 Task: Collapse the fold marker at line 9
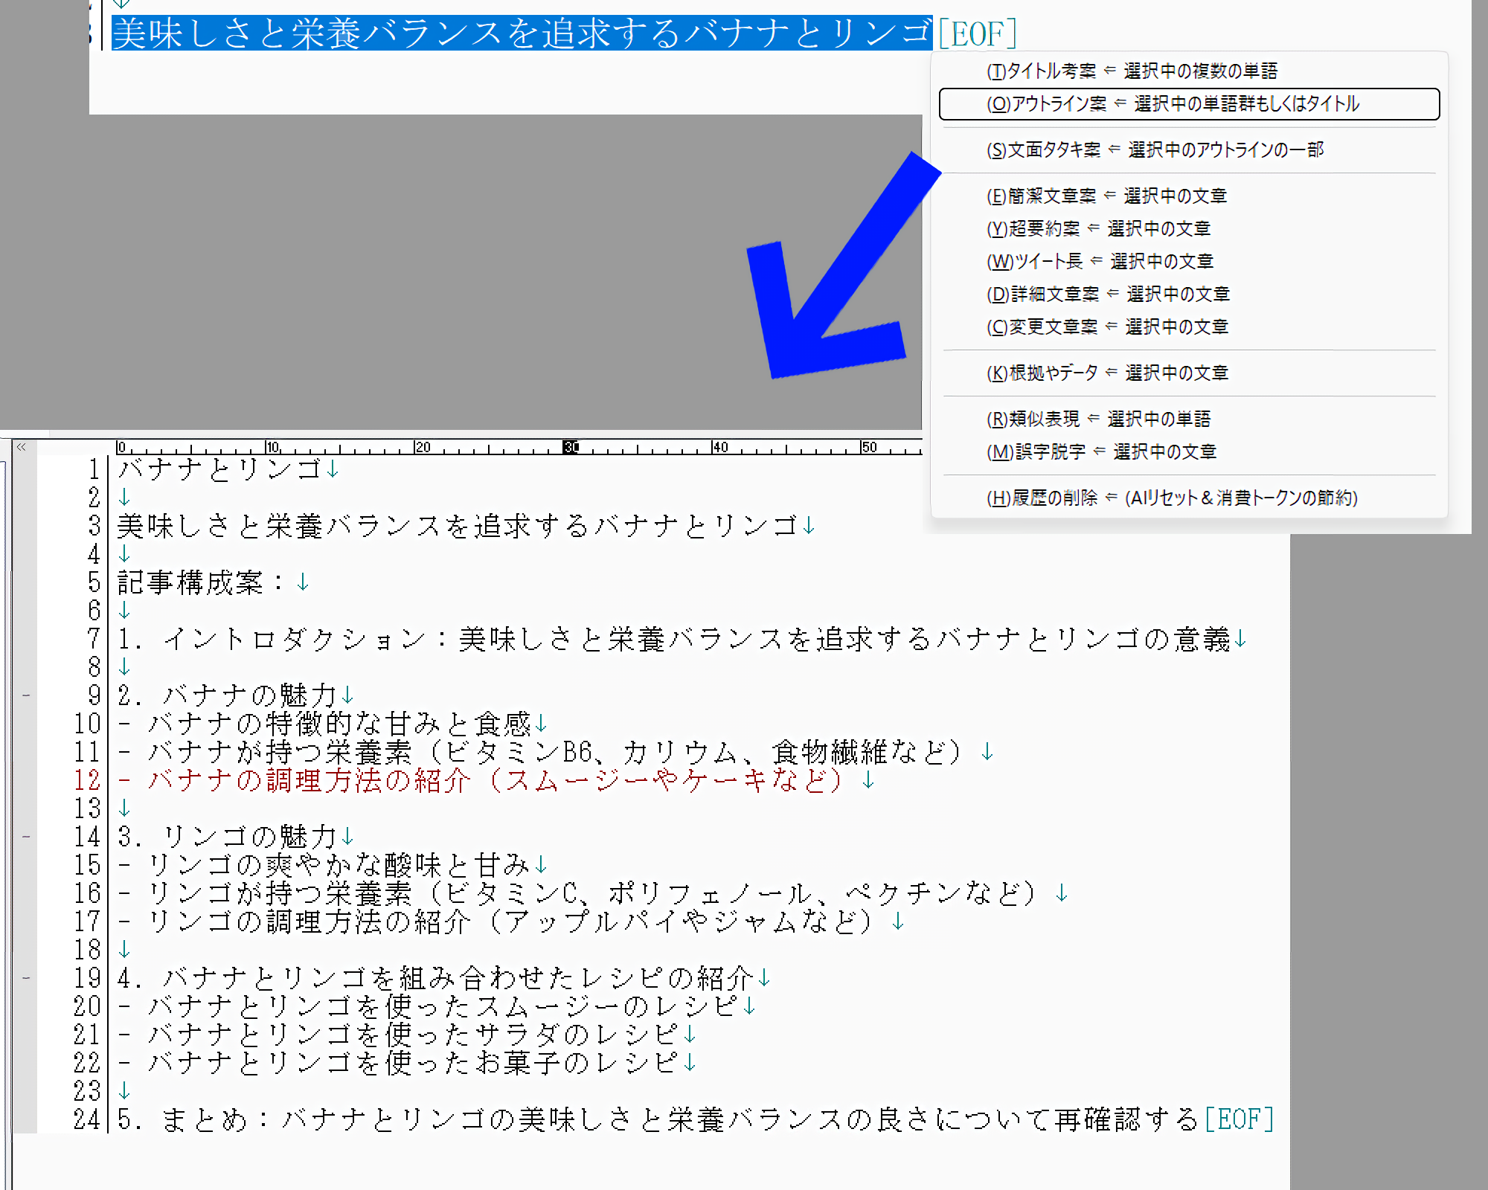26,695
